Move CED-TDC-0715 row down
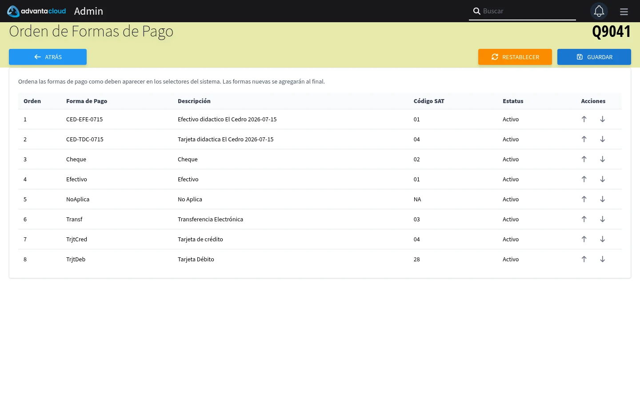Image resolution: width=640 pixels, height=400 pixels. (603, 139)
